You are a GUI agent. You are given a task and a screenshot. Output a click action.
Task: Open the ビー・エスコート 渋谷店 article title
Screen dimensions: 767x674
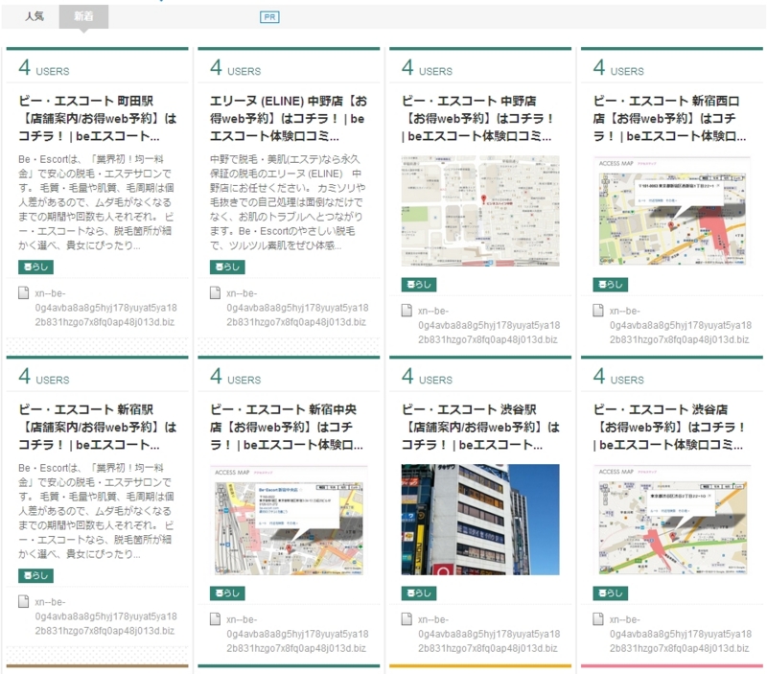[669, 427]
